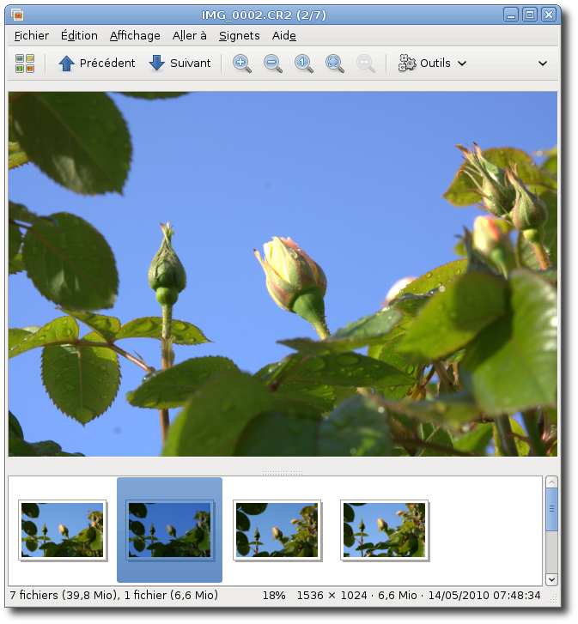
Task: Select the third thumbnail in the filmstrip
Action: click(x=277, y=530)
